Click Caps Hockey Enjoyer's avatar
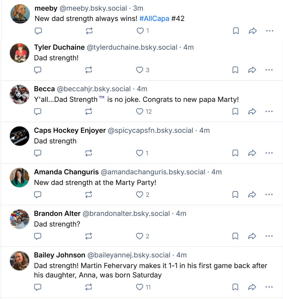283x299 pixels. point(20,136)
